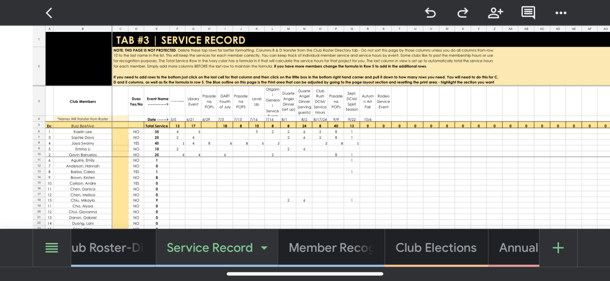Viewport: 610px width, 281px height.
Task: Select the row 5 header
Action: pos(39,126)
